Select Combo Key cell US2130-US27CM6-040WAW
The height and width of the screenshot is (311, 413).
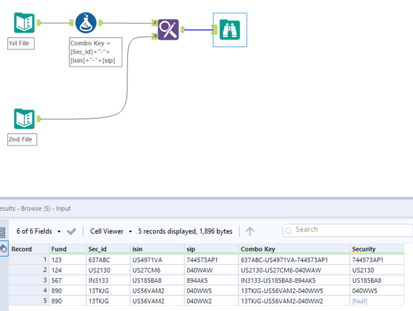tap(294, 270)
